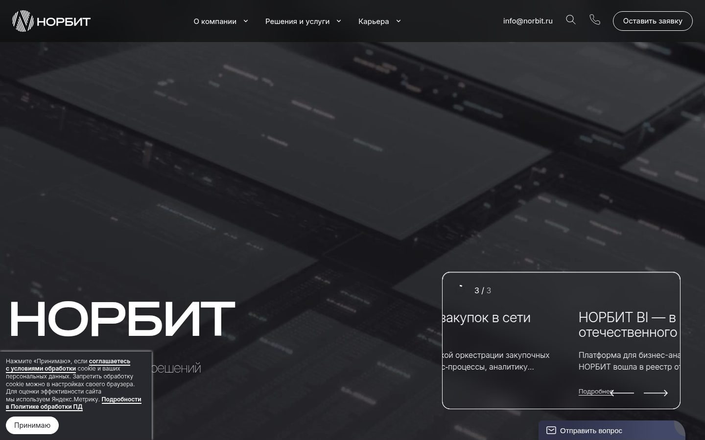Click the info@norbit.ru email link
Screen dimensions: 705x440
coord(528,21)
